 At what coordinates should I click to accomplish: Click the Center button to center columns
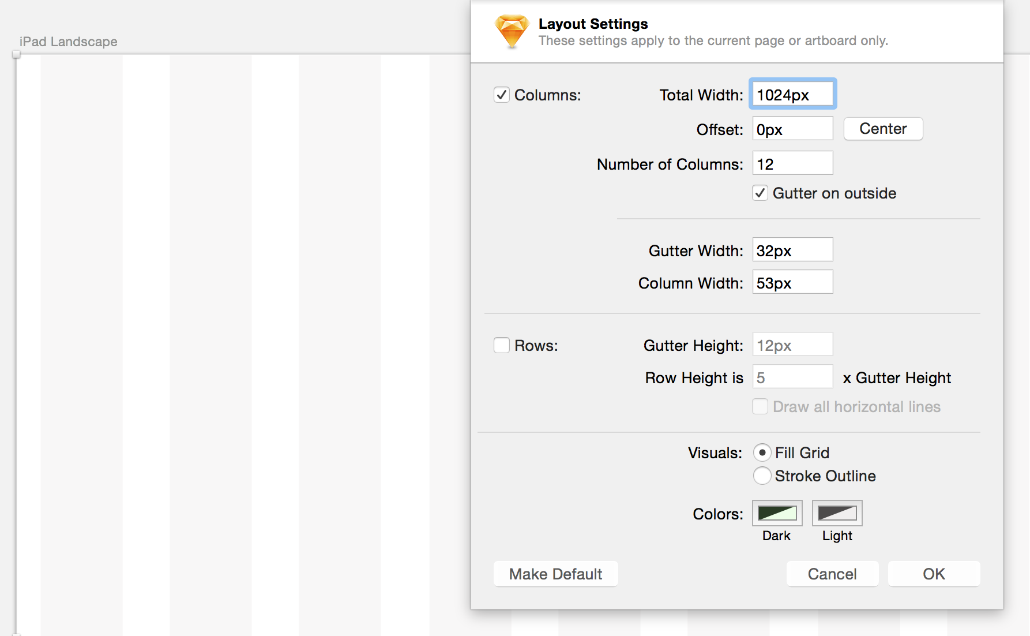click(x=883, y=129)
